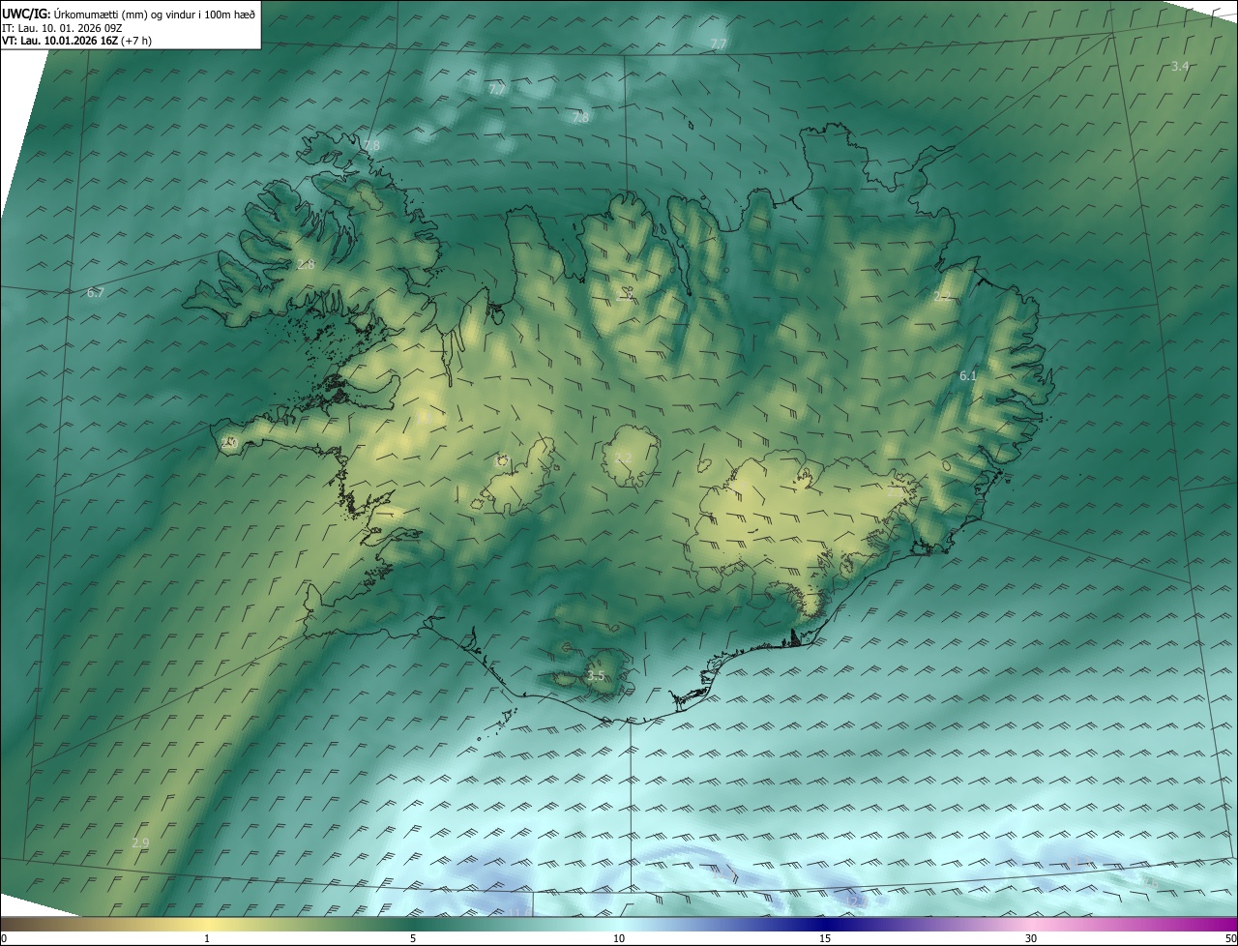The width and height of the screenshot is (1238, 946).
Task: Click the colorbar tick label 15
Action: 825,938
